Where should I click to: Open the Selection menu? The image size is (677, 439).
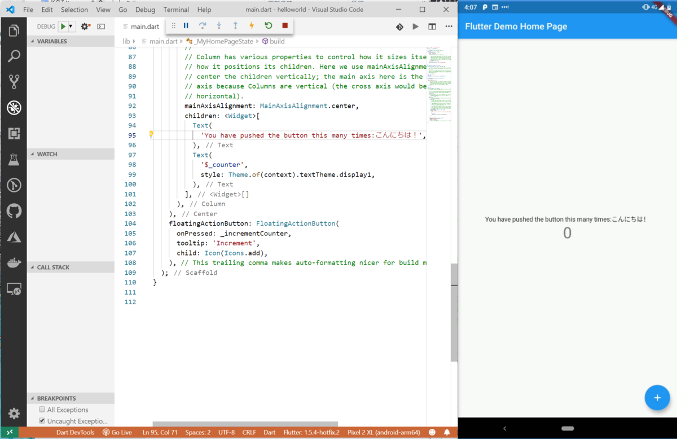(x=74, y=10)
